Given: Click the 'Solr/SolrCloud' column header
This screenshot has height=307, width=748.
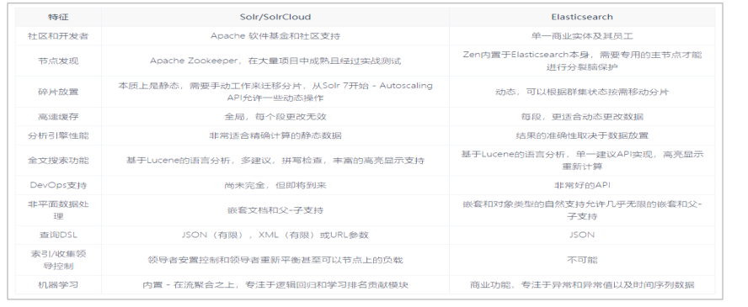Looking at the screenshot, I should pos(275,17).
